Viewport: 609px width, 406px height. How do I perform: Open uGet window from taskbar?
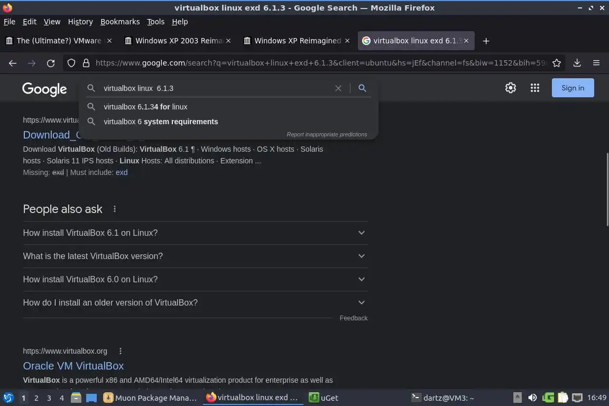click(323, 398)
